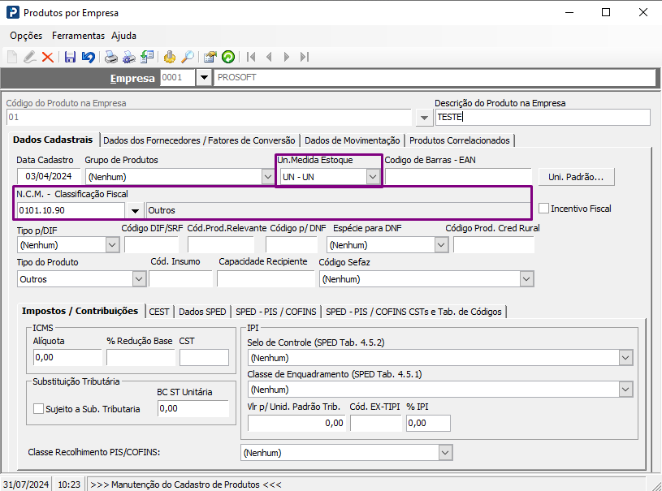Open SPED - PIS / COFINS CSTs e Tab. de Códigos tab

[x=413, y=312]
